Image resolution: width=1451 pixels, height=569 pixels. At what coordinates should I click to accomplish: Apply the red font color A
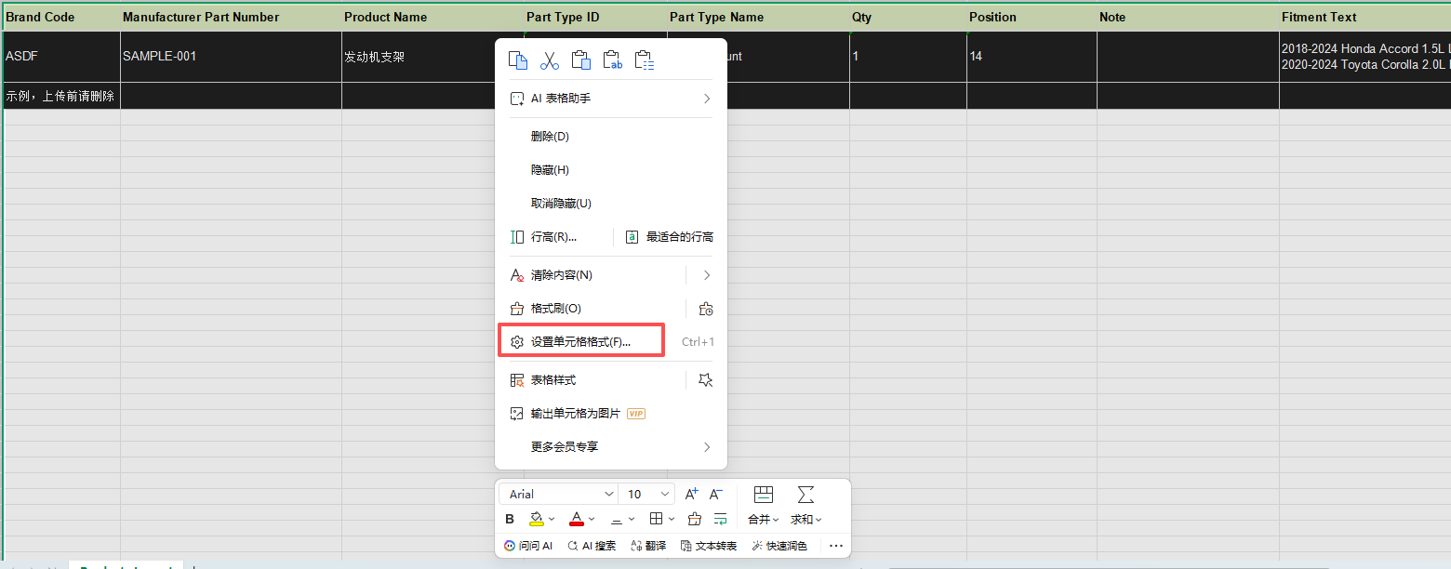point(577,519)
